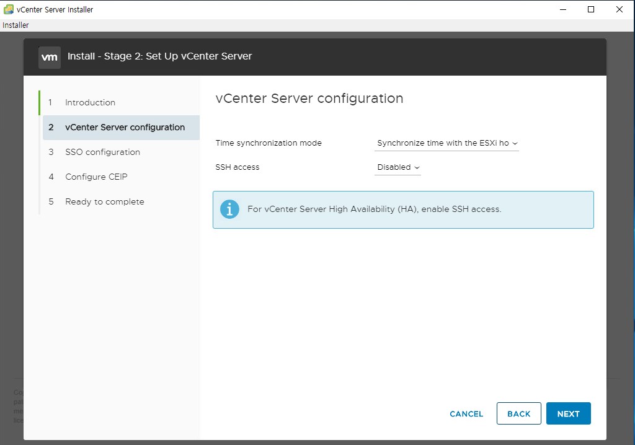
Task: Open the Installer menu
Action: (x=16, y=25)
